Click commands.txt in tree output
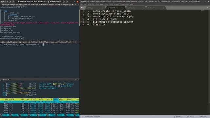The height and width of the screenshot is (118, 210). click(x=10, y=27)
